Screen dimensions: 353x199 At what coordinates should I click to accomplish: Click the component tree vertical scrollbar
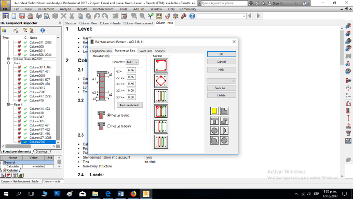(58, 90)
